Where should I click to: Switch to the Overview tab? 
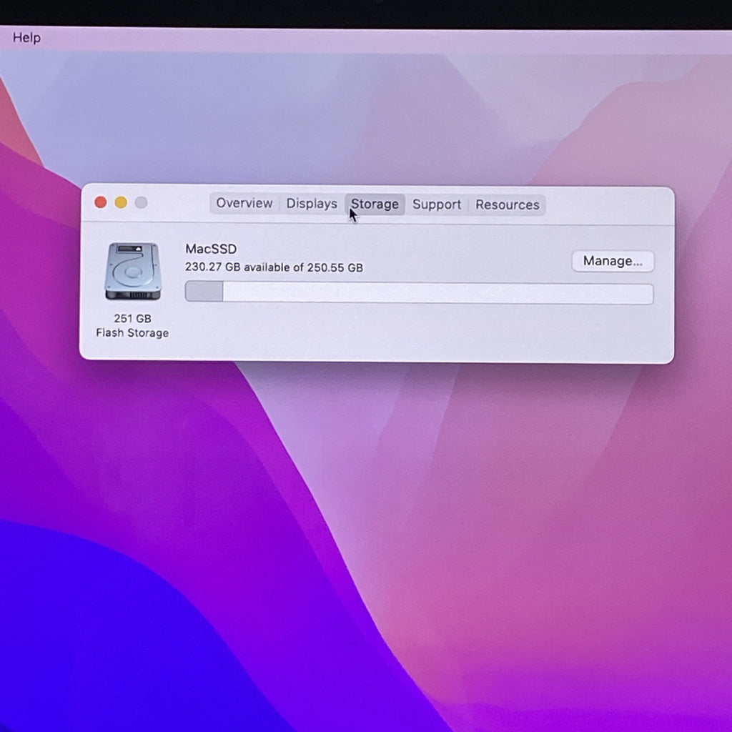(244, 204)
